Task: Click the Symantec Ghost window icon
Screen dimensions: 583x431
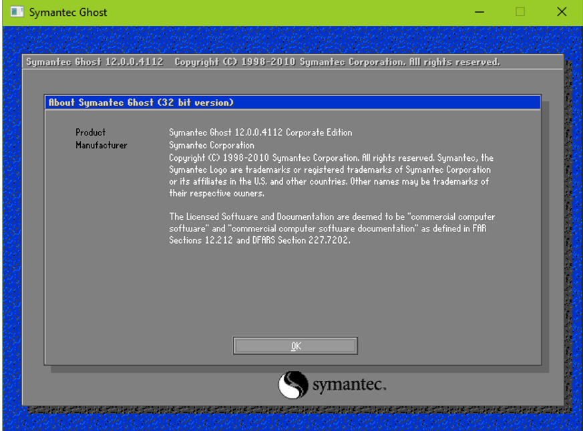Action: (17, 12)
